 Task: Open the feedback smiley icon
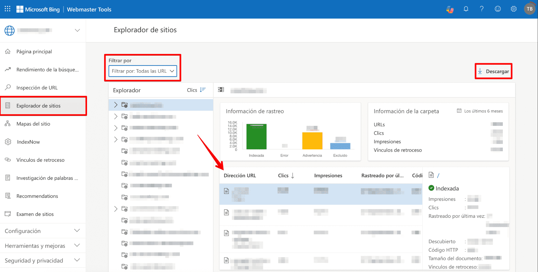coord(498,9)
